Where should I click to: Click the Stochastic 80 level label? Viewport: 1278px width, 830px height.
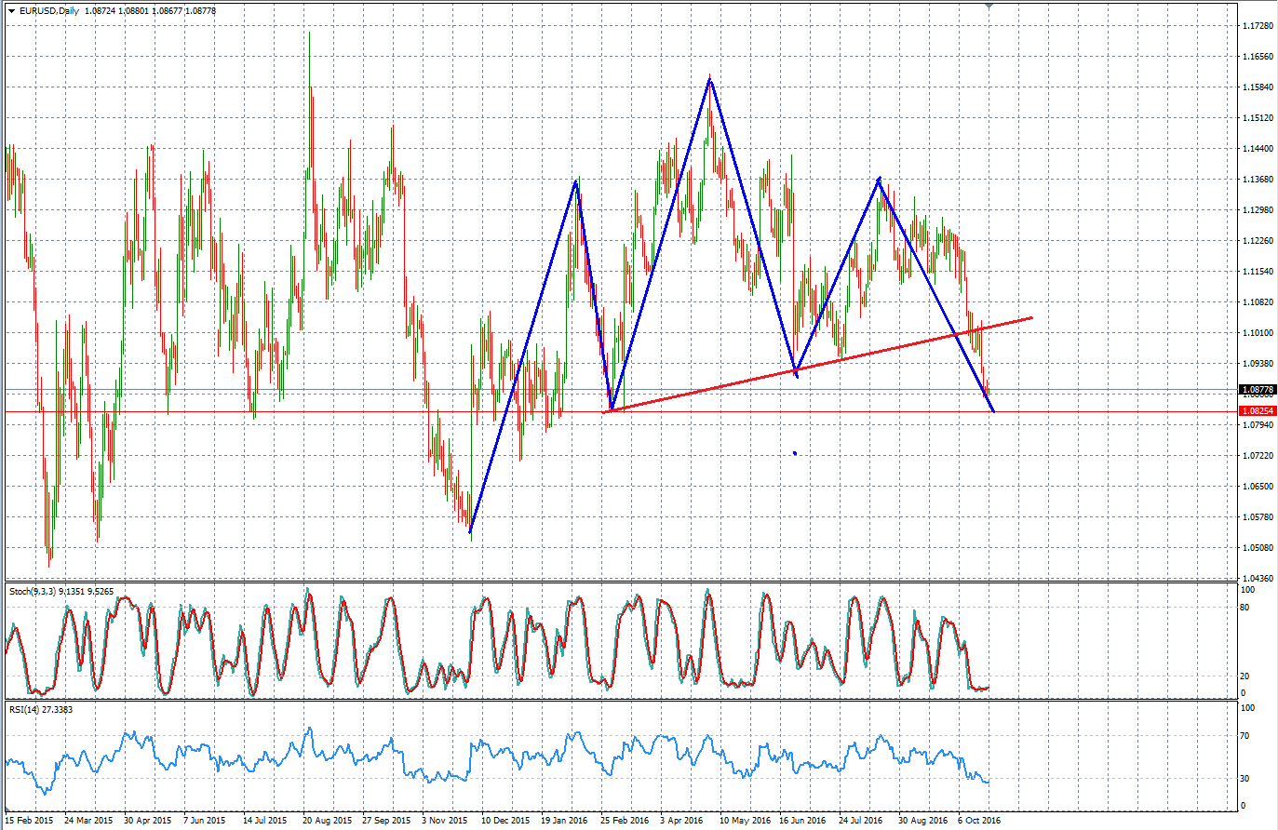click(1245, 608)
